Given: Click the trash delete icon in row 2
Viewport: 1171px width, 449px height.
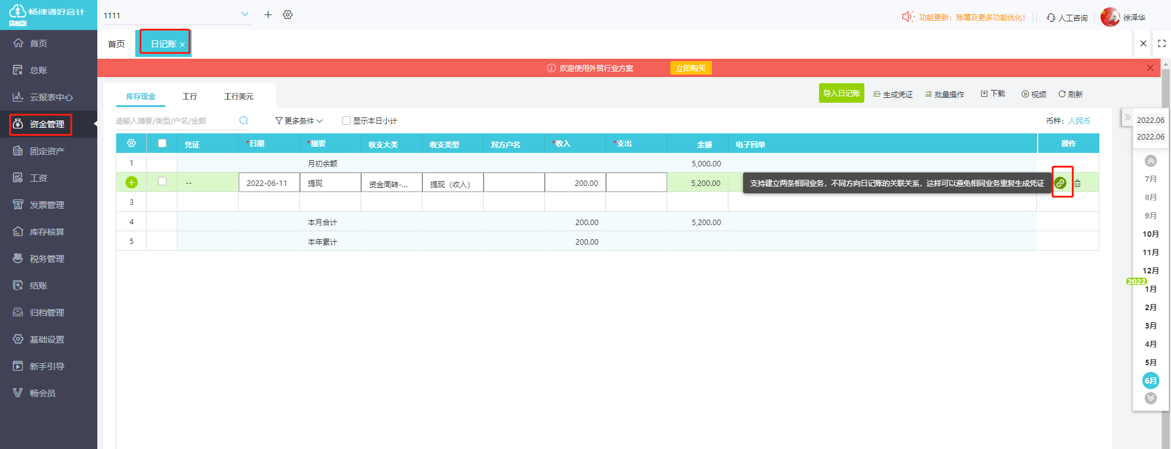Looking at the screenshot, I should (1077, 183).
